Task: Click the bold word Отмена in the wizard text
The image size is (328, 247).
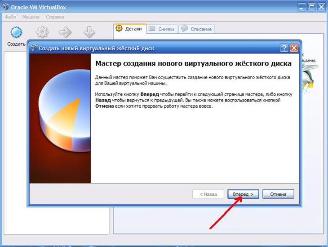Action: [105, 106]
